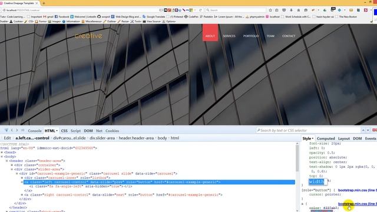
Task: Click the cursor: pointer style declaration
Action: (x=325, y=194)
